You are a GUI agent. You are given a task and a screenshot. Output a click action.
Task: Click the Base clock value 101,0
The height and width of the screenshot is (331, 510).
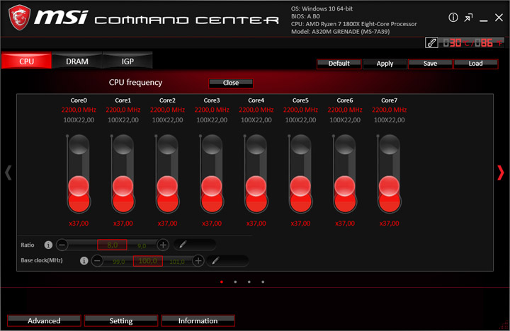(x=177, y=262)
